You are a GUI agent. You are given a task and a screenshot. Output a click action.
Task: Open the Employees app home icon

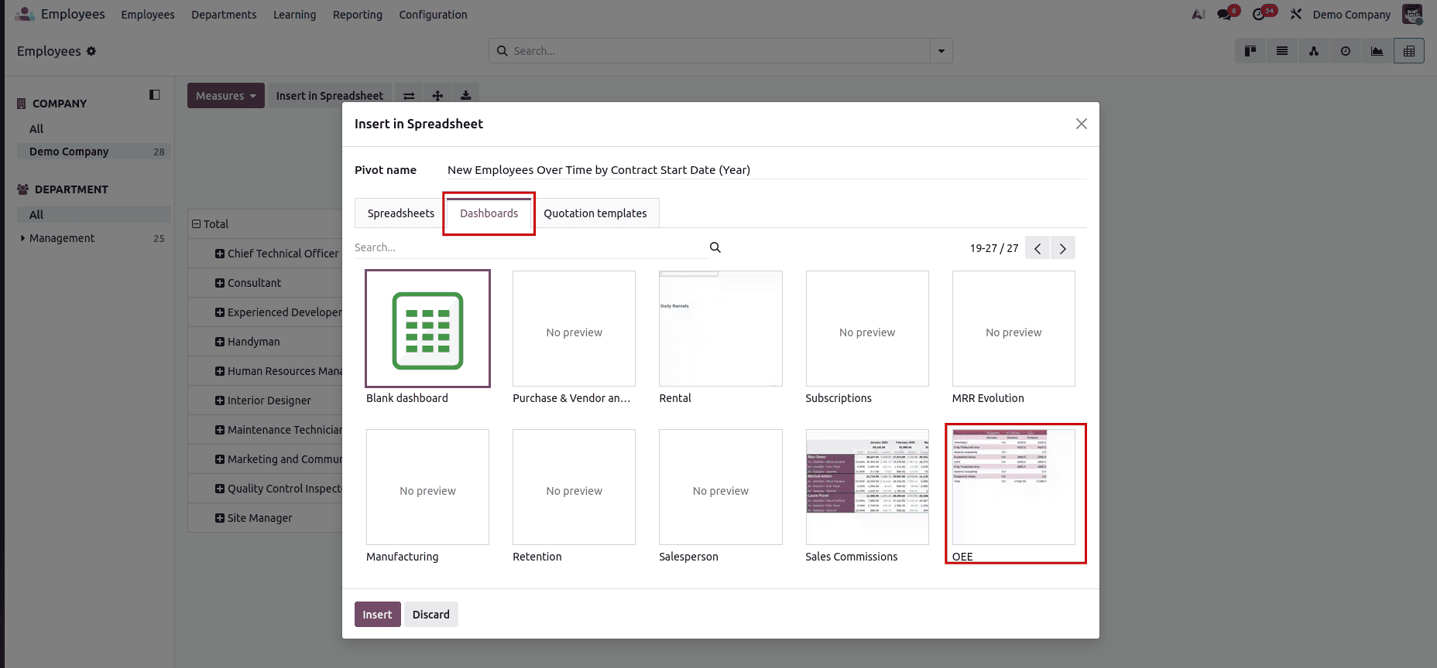(25, 14)
